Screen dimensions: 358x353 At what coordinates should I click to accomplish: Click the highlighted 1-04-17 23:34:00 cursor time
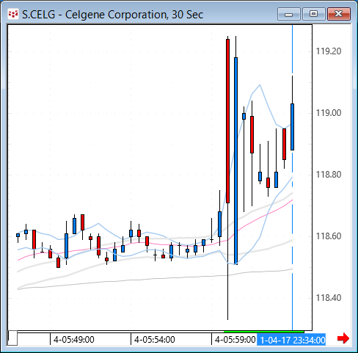pos(291,340)
